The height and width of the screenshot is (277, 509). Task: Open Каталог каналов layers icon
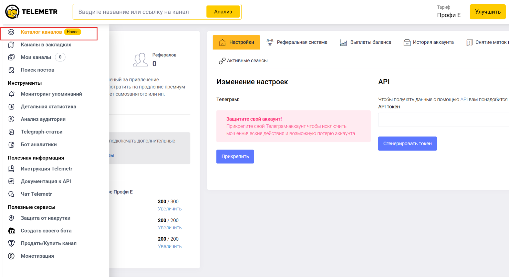coord(11,32)
